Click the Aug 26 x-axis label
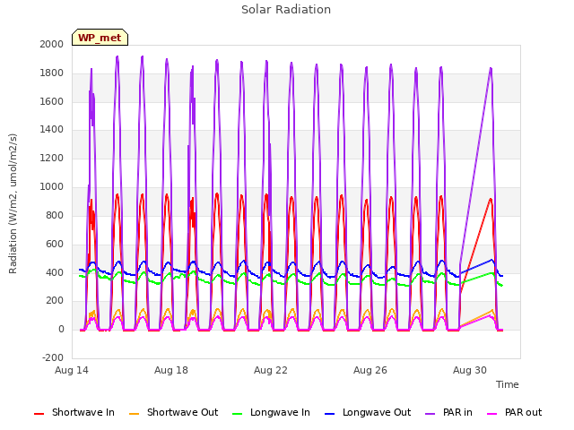Viewport: 574px width, 430px height. [x=370, y=370]
